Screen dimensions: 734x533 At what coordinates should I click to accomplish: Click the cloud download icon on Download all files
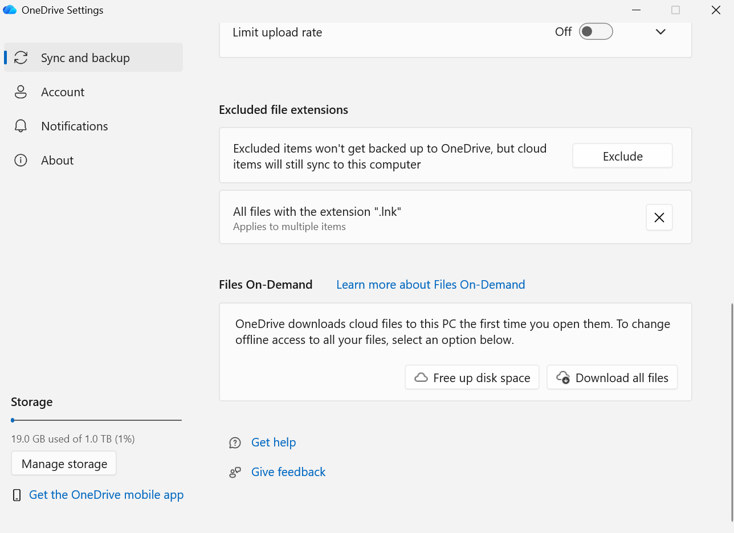(563, 378)
